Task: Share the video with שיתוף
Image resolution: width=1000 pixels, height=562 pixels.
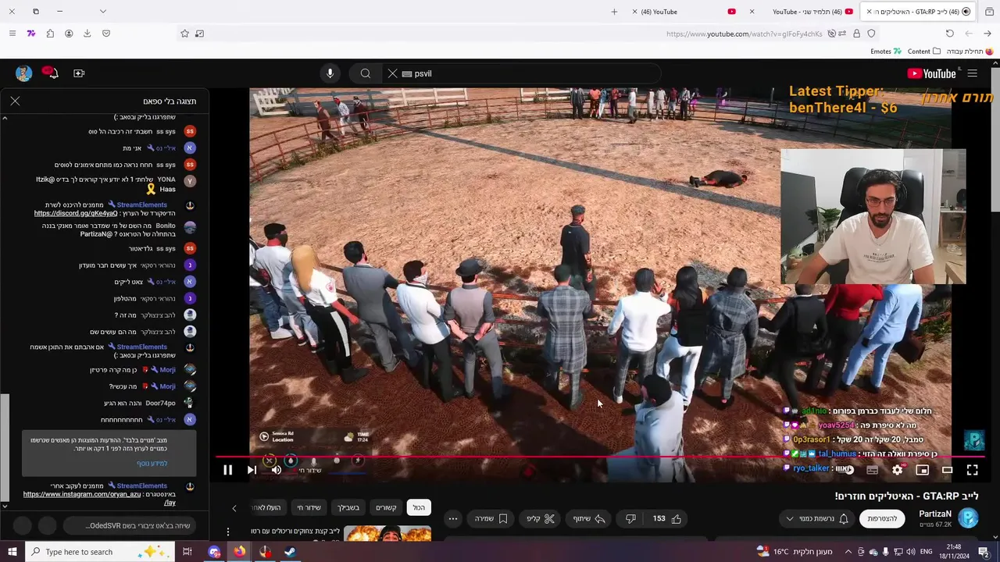Action: [590, 518]
